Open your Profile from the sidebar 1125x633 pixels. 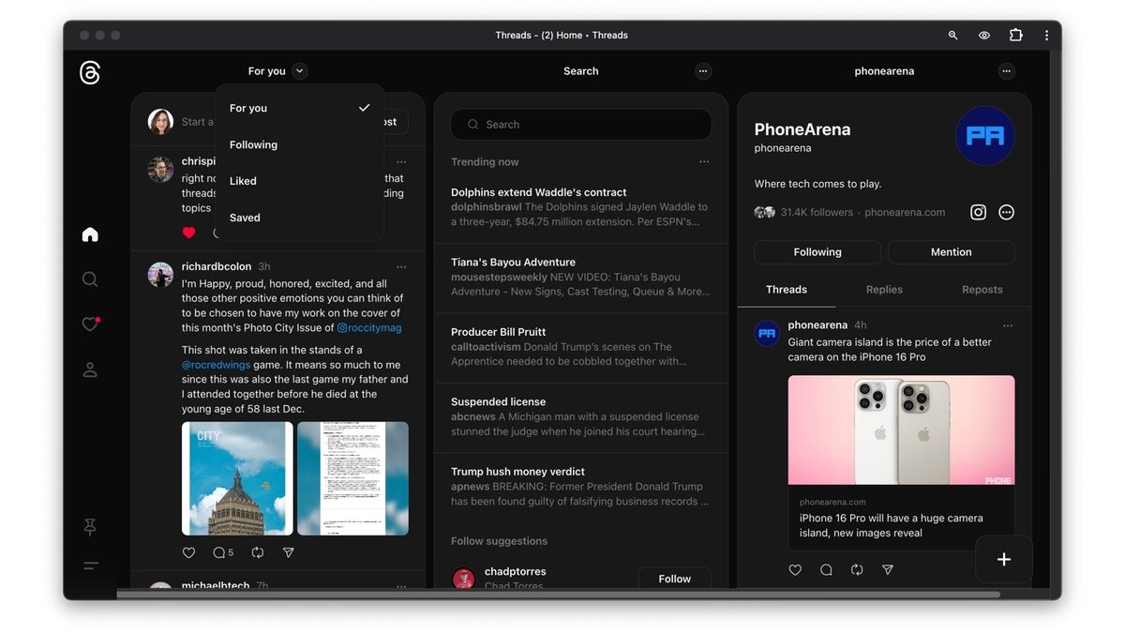coord(89,369)
